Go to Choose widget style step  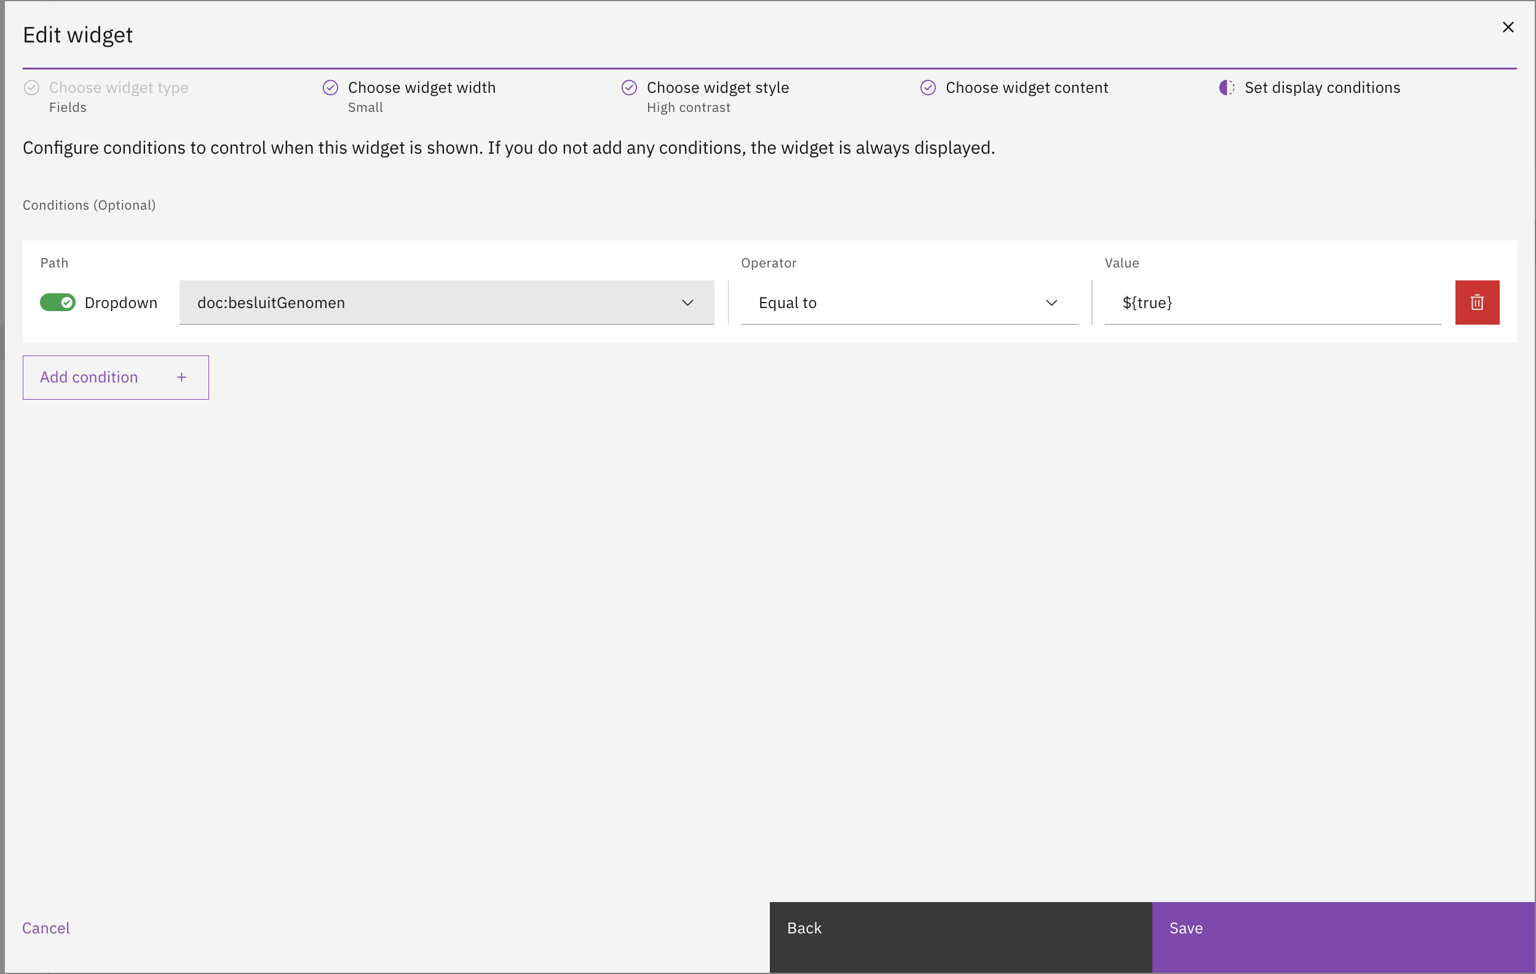[x=717, y=87]
